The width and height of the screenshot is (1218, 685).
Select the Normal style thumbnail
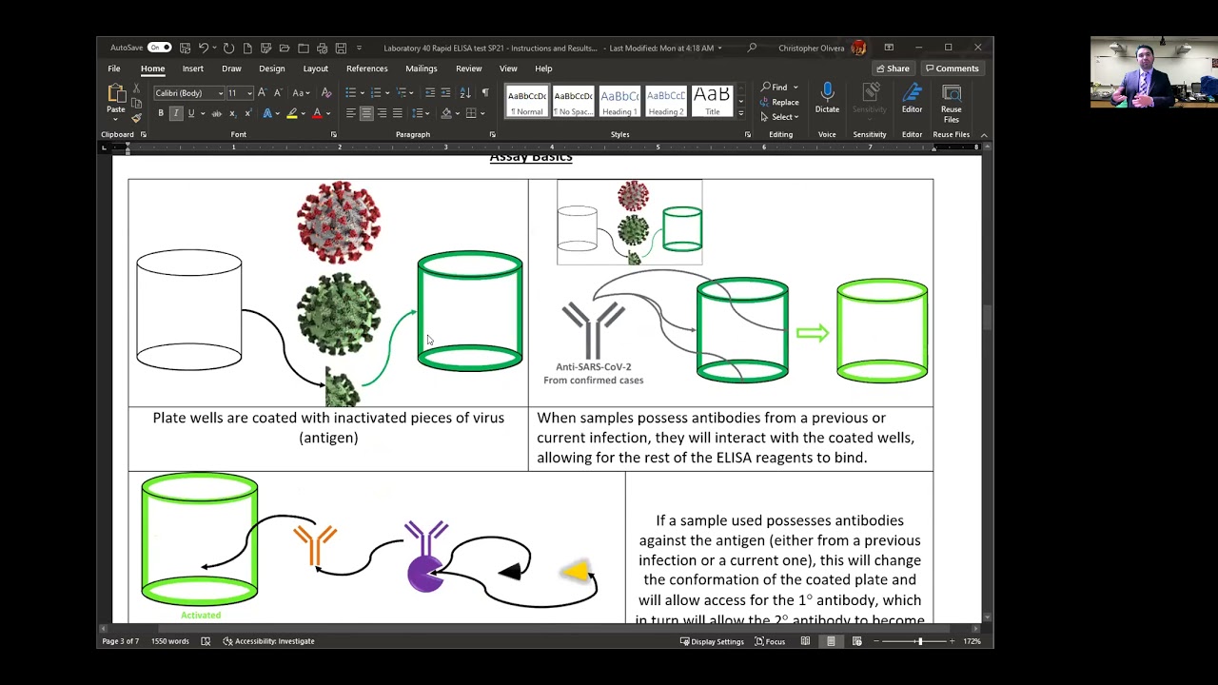(x=526, y=102)
